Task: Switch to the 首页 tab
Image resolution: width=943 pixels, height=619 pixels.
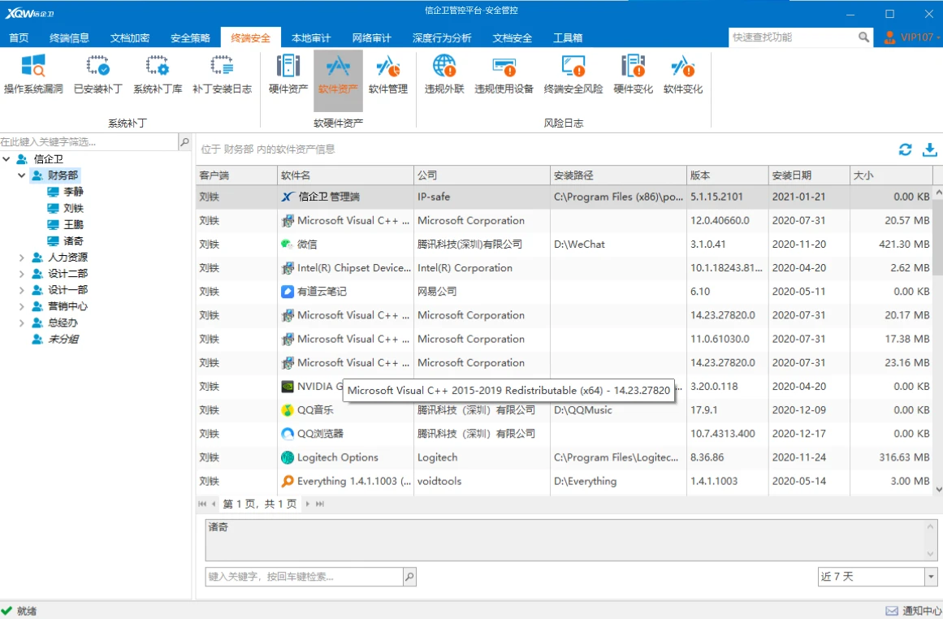Action: [19, 38]
